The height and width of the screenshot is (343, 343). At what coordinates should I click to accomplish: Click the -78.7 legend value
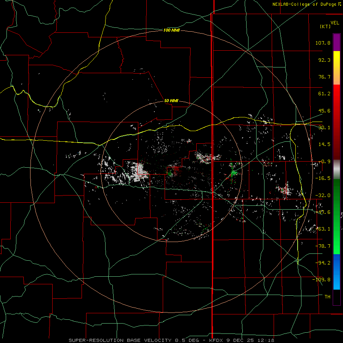(x=323, y=246)
